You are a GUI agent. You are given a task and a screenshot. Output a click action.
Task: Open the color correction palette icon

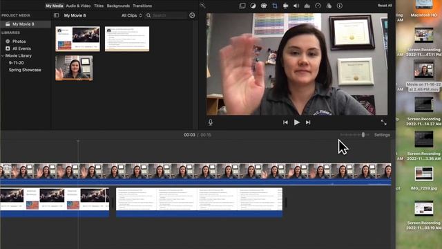(x=264, y=6)
